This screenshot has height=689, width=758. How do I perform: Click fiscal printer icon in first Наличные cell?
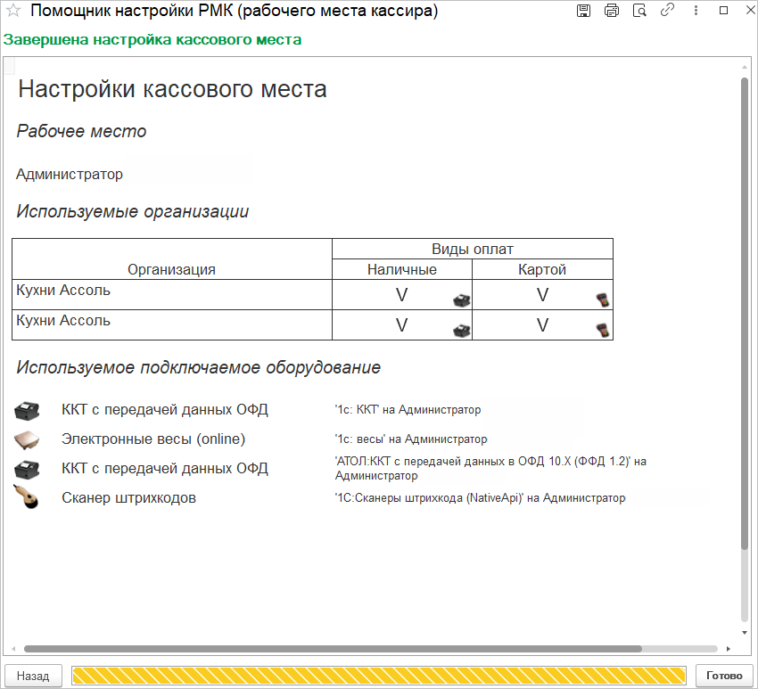click(x=462, y=300)
